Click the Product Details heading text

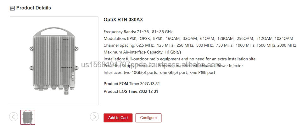tap(33, 8)
